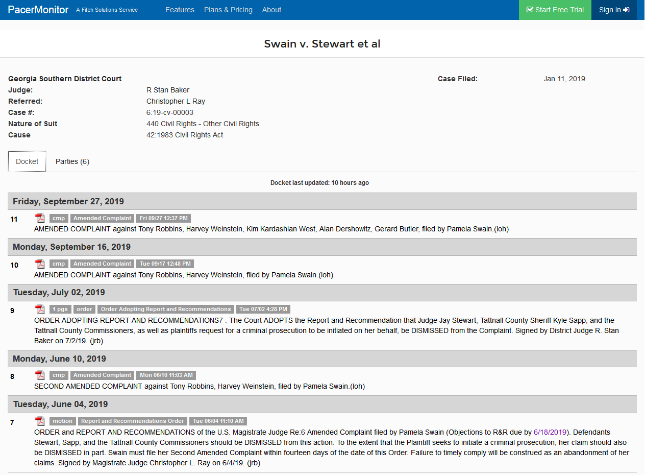Click Georgia Southern District Court heading

65,79
